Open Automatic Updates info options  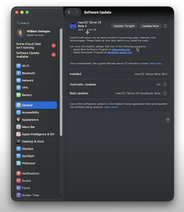(165, 84)
